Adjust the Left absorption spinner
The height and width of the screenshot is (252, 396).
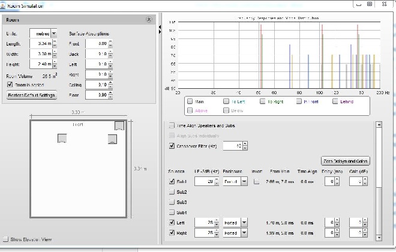pyautogui.click(x=110, y=64)
